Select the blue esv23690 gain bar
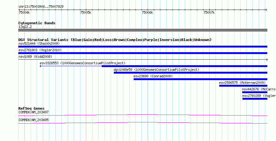Viewport: 276px width, 141px height. 200,79
